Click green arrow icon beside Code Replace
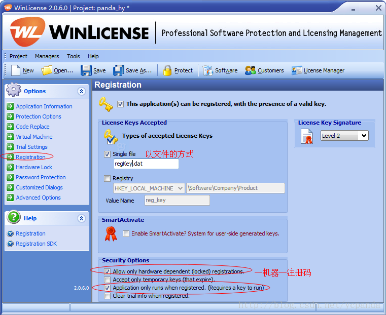The height and width of the screenshot is (315, 386). (x=10, y=127)
